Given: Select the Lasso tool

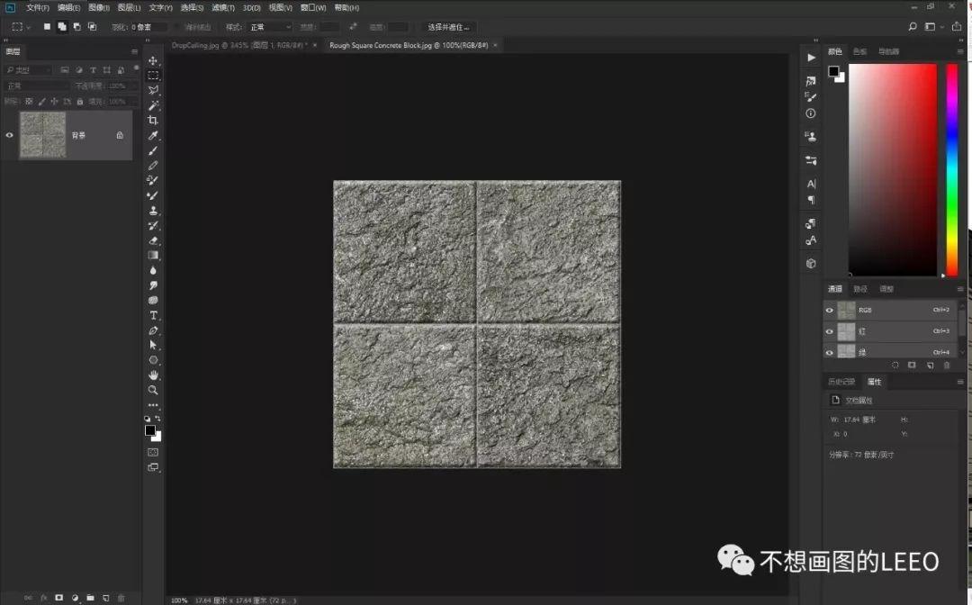Looking at the screenshot, I should pyautogui.click(x=153, y=91).
